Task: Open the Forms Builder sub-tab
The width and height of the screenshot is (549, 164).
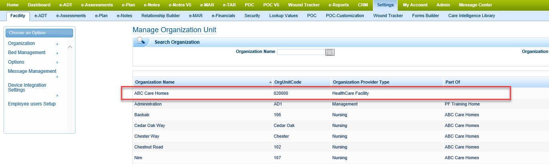Action: [425, 16]
